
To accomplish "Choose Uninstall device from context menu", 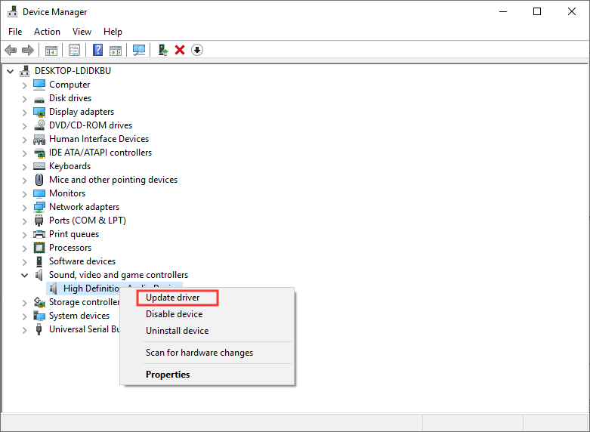I will (x=207, y=331).
